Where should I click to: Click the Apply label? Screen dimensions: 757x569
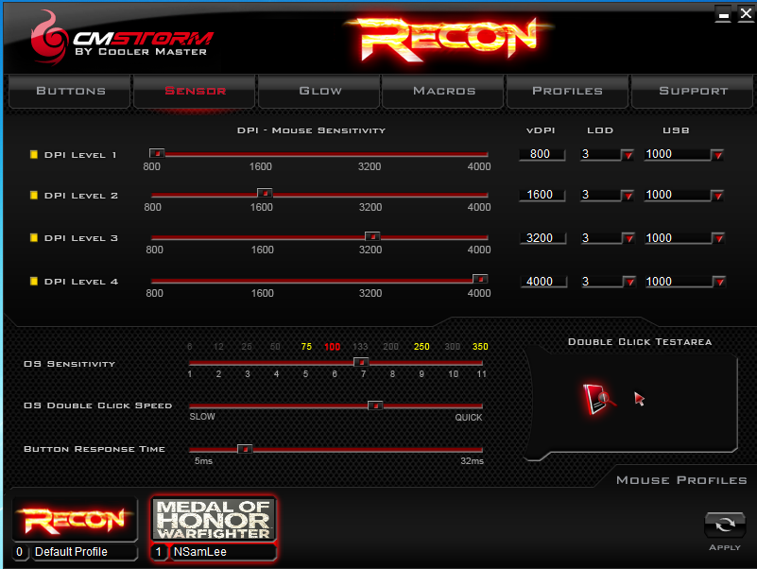725,547
